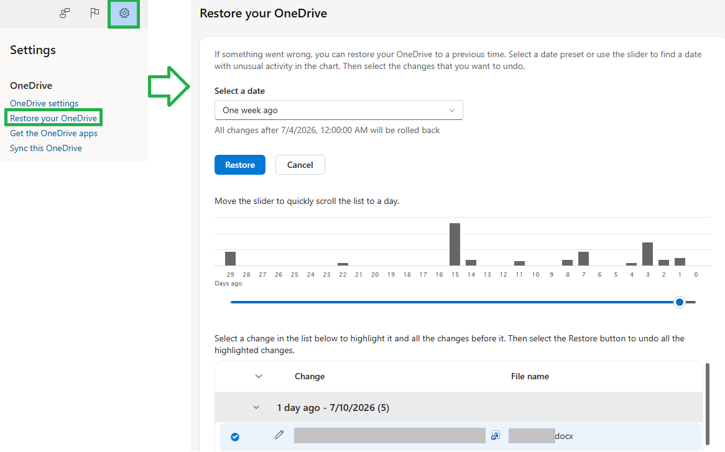
Task: Open the OneDrive settings link
Action: pos(44,104)
